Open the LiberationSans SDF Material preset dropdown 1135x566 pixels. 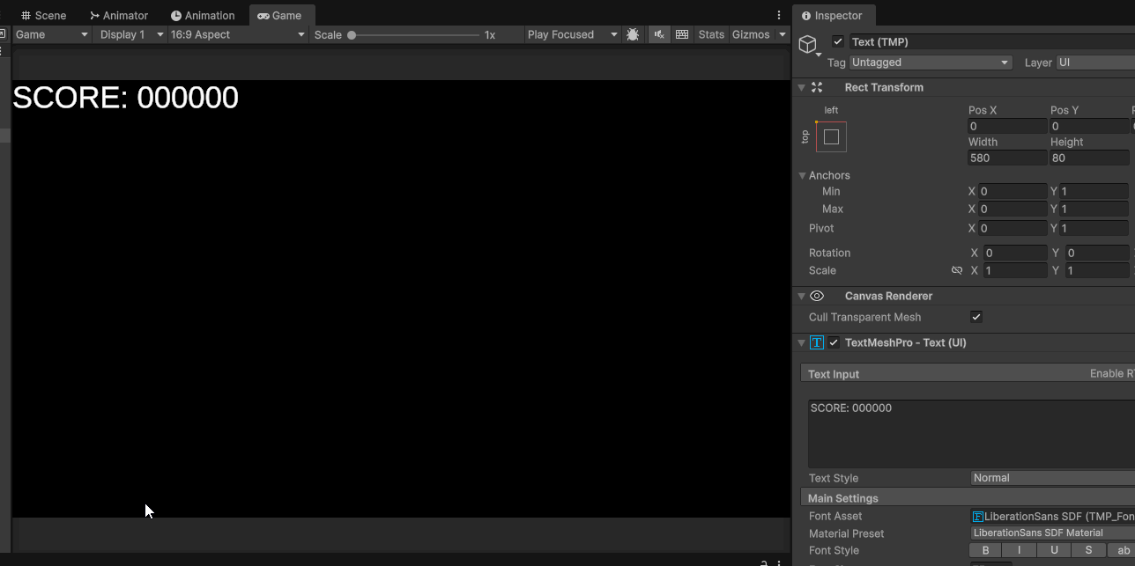coord(1052,533)
